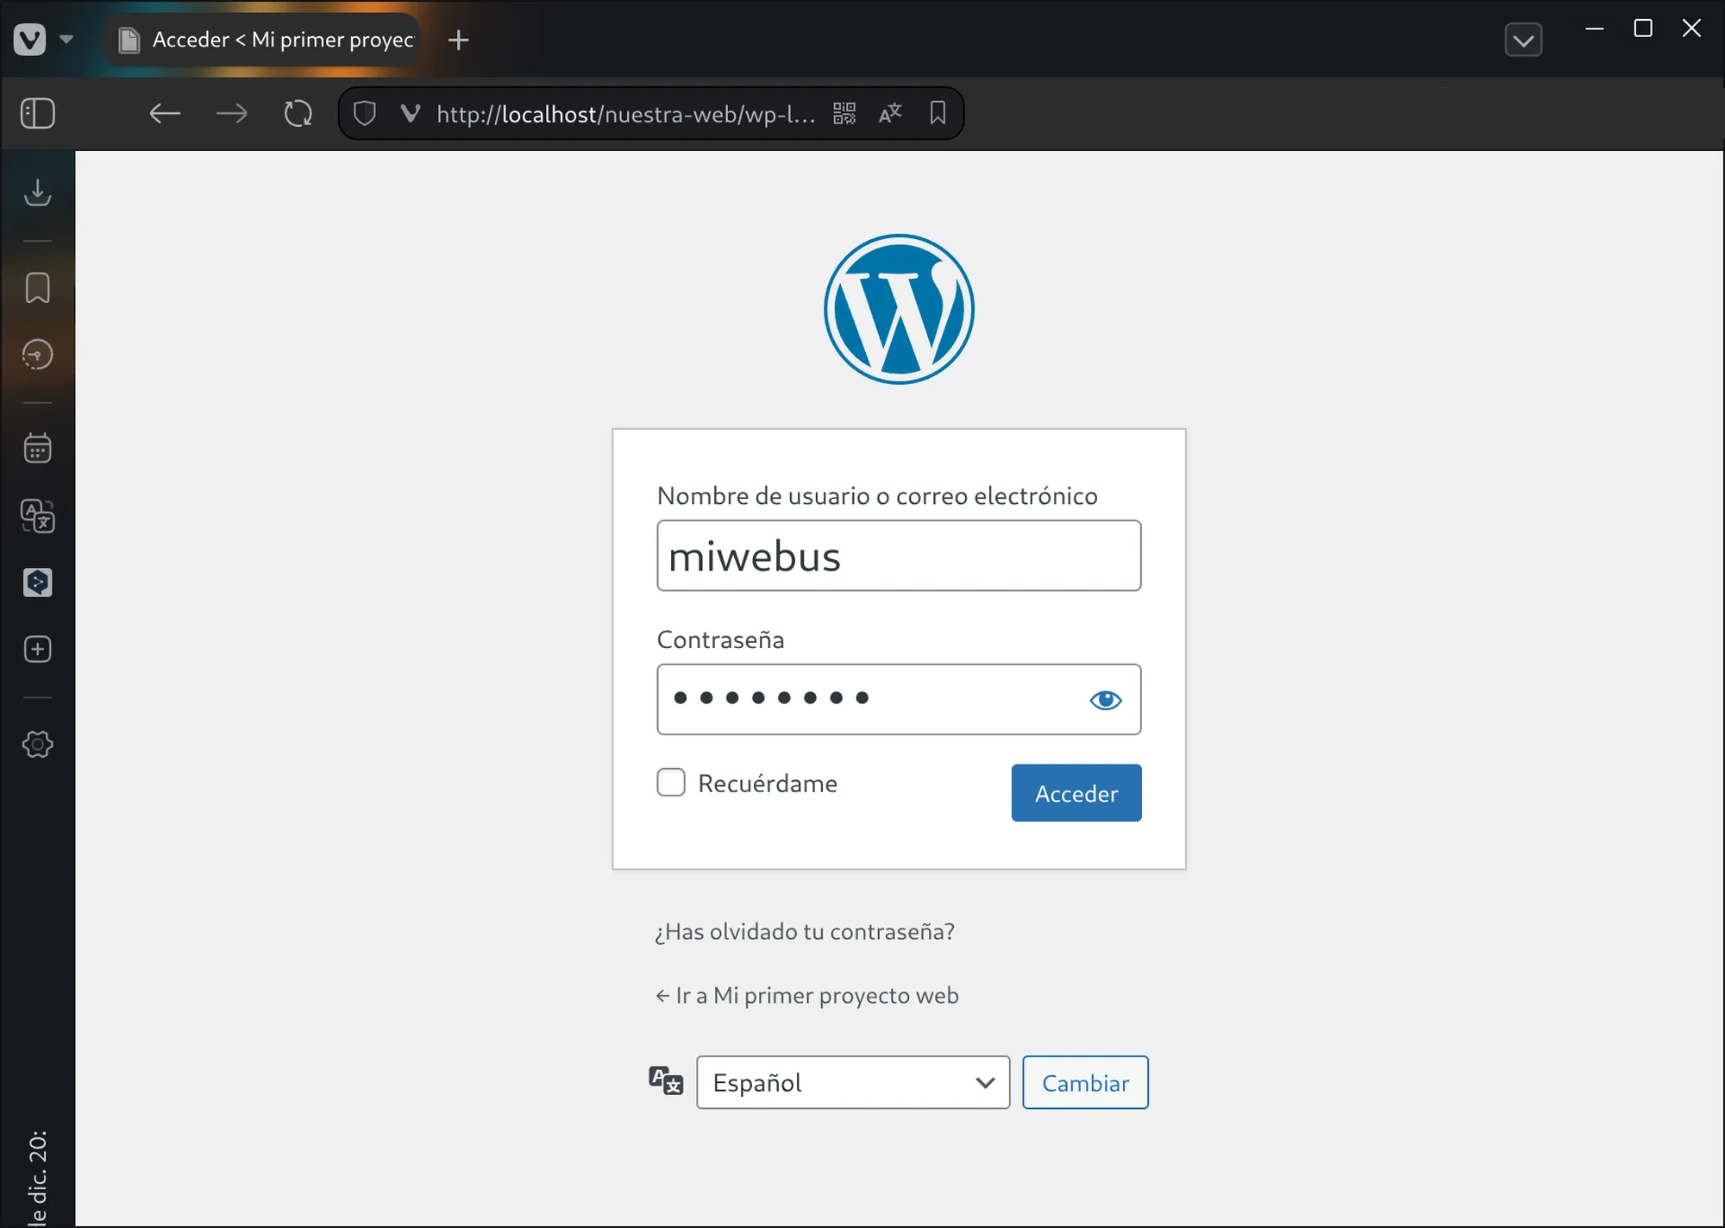Open the tracker blocker shield icon
Image resolution: width=1725 pixels, height=1228 pixels.
tap(365, 113)
